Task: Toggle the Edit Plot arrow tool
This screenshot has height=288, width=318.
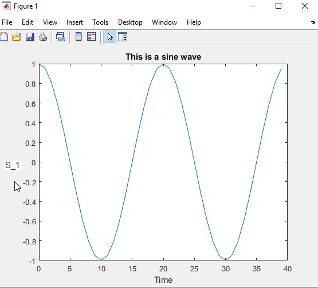Action: tap(109, 37)
